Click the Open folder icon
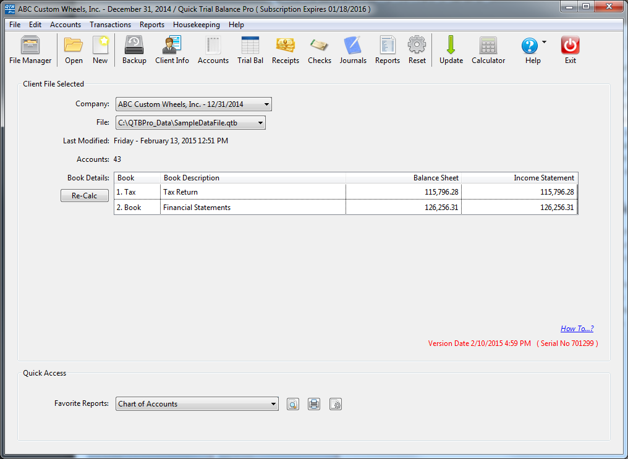Viewport: 628px width, 459px height. click(74, 49)
